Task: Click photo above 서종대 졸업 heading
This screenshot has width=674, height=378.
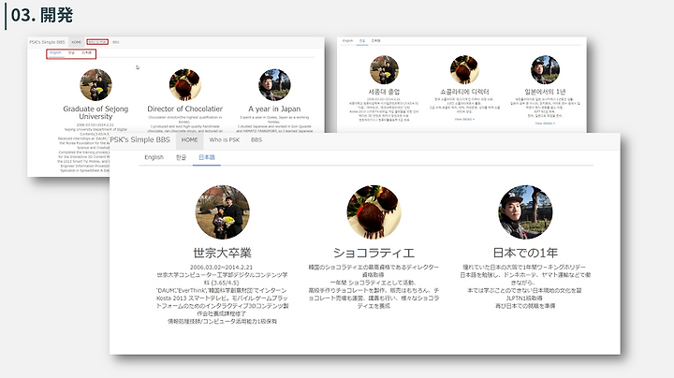Action: pos(384,69)
